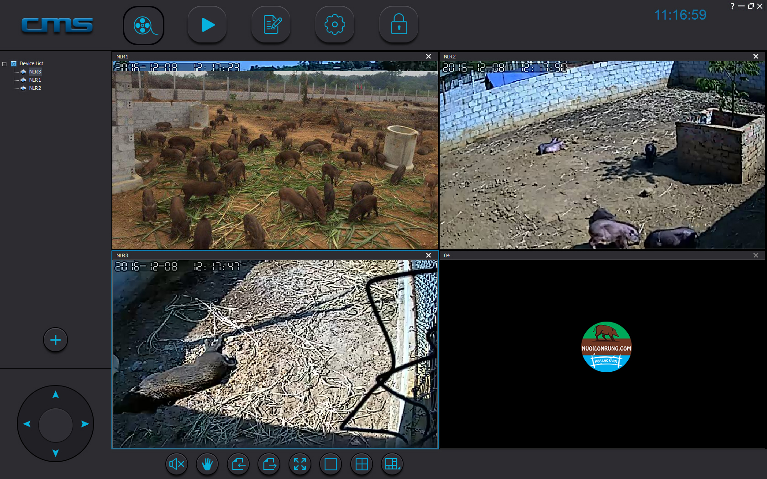Toggle fullscreen video display
Image resolution: width=767 pixels, height=479 pixels.
pyautogui.click(x=300, y=464)
